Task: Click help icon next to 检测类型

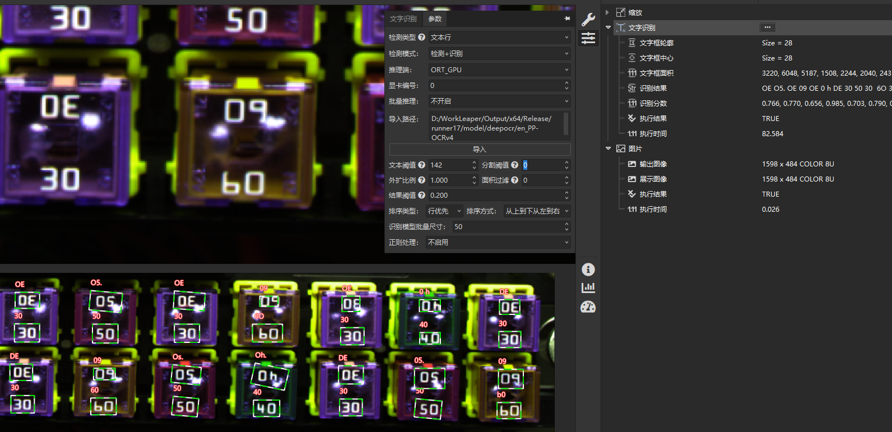Action: (422, 37)
